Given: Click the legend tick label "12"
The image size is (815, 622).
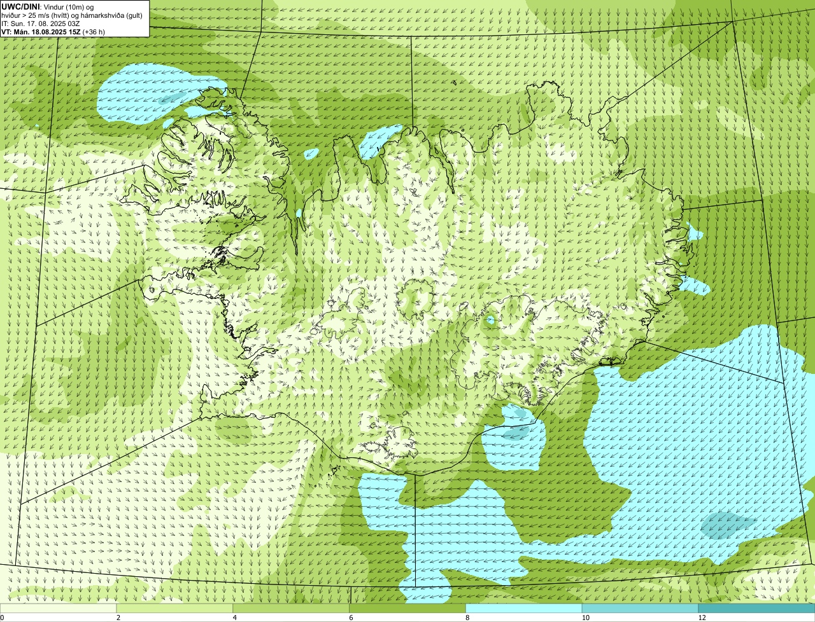Looking at the screenshot, I should pyautogui.click(x=702, y=618).
